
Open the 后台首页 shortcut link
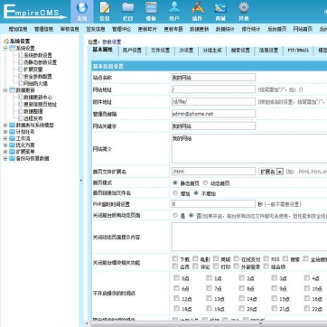click(x=277, y=29)
